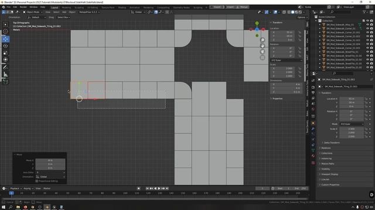This screenshot has height=210, width=375.
Task: Open the Edit menu
Action: click(15, 7)
